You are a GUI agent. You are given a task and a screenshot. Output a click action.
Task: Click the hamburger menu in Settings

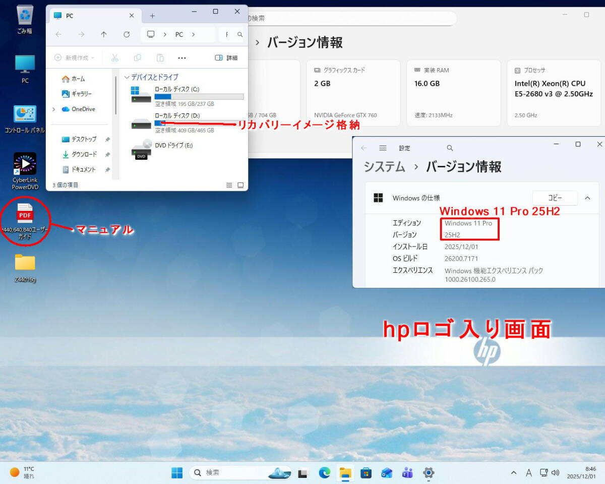click(x=383, y=148)
